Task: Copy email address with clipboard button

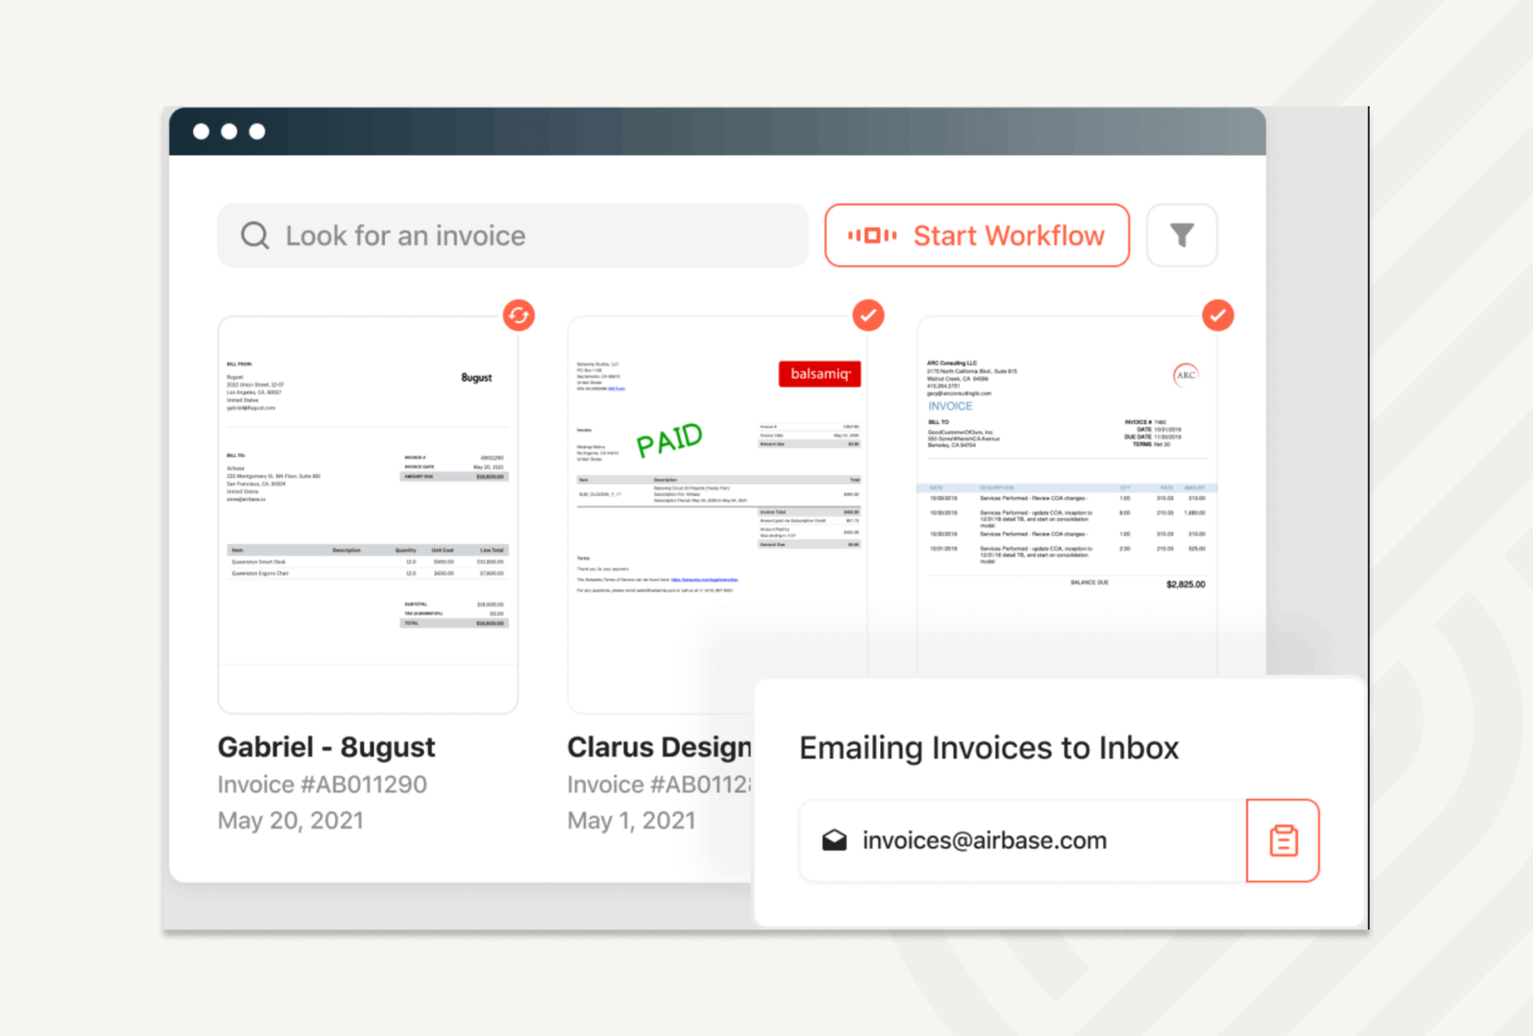Action: point(1283,841)
